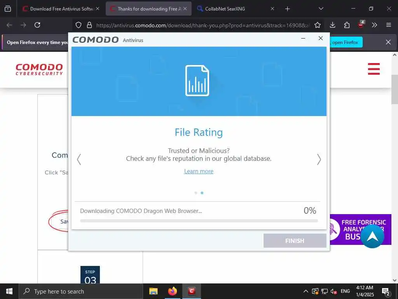The width and height of the screenshot is (398, 299).
Task: Bookmark this page with star icon
Action: (x=317, y=25)
